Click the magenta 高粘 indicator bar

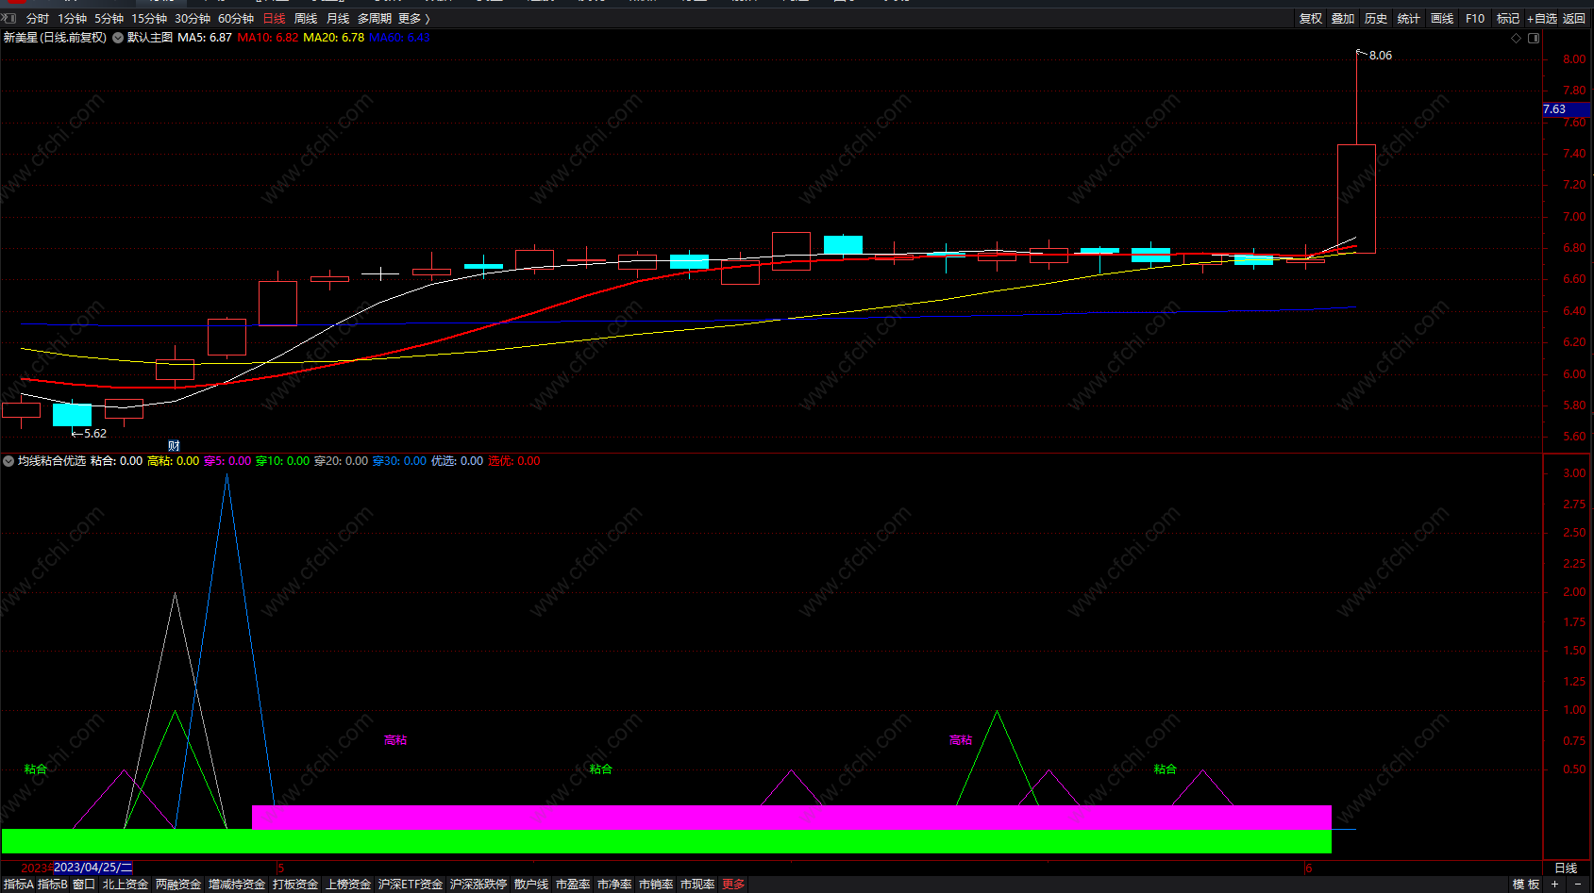pos(791,817)
